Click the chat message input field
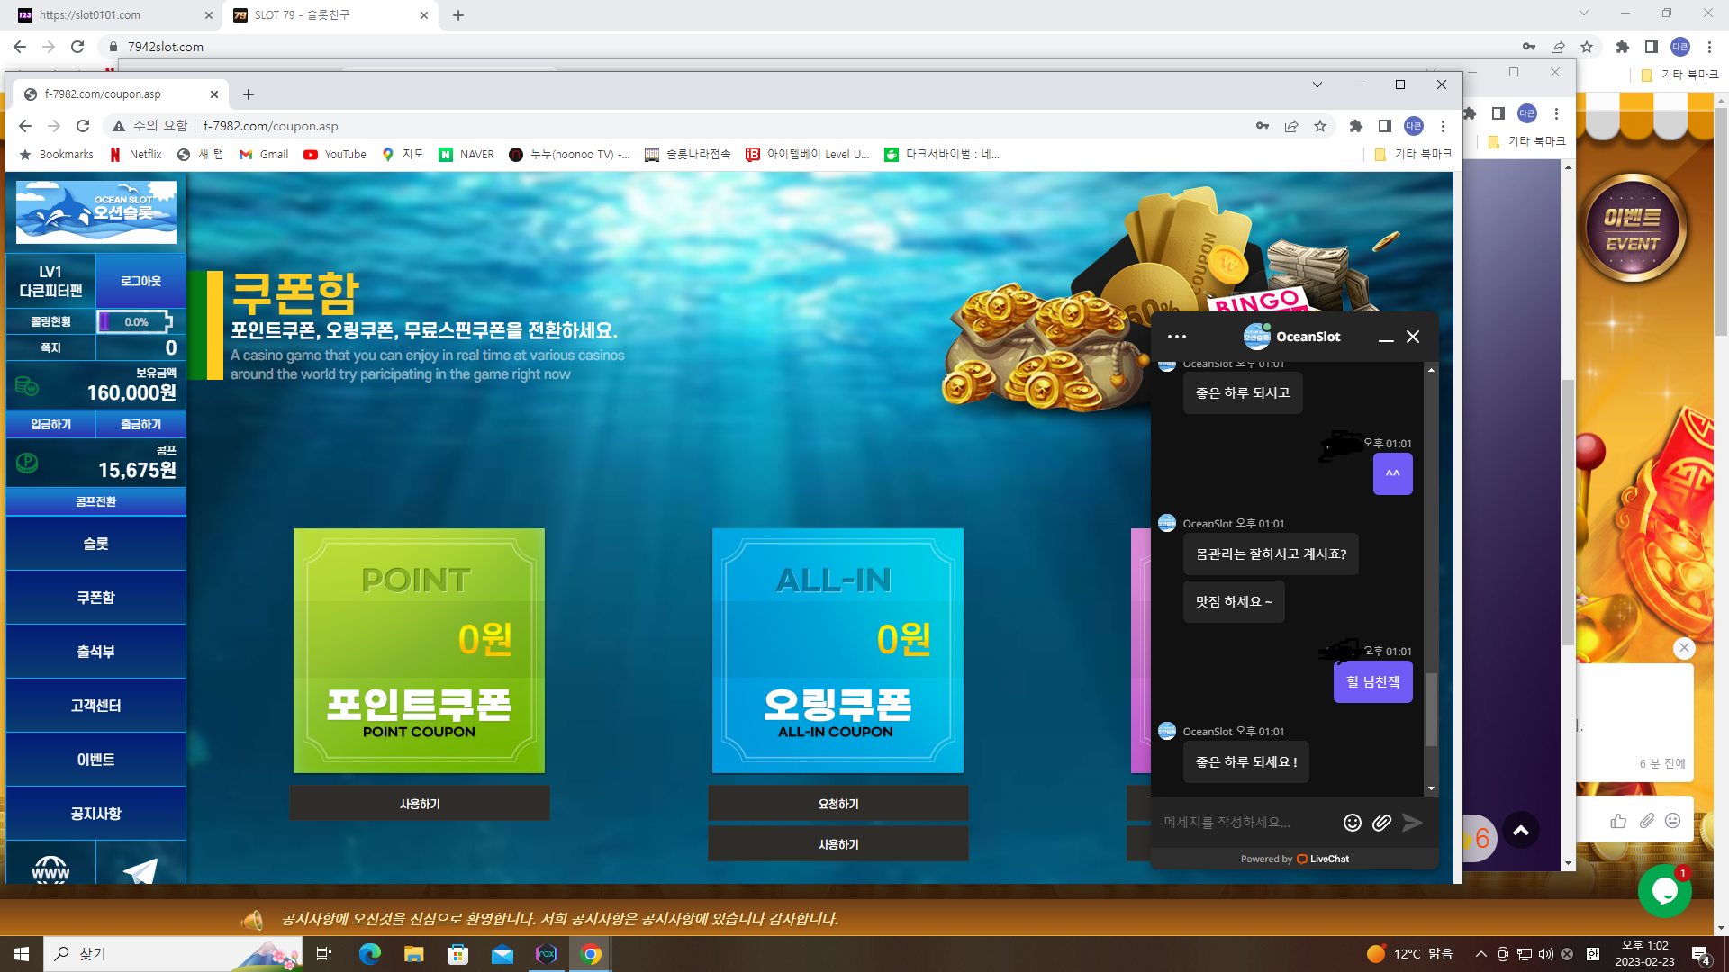Screen dimensions: 1729x972 pos(1246,823)
